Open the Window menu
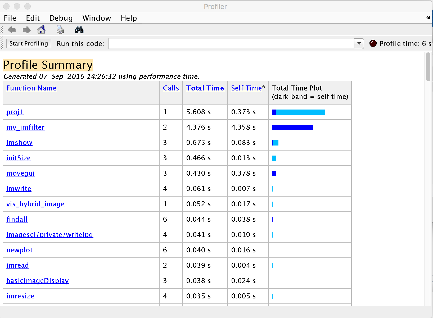This screenshot has height=318, width=433. point(97,18)
